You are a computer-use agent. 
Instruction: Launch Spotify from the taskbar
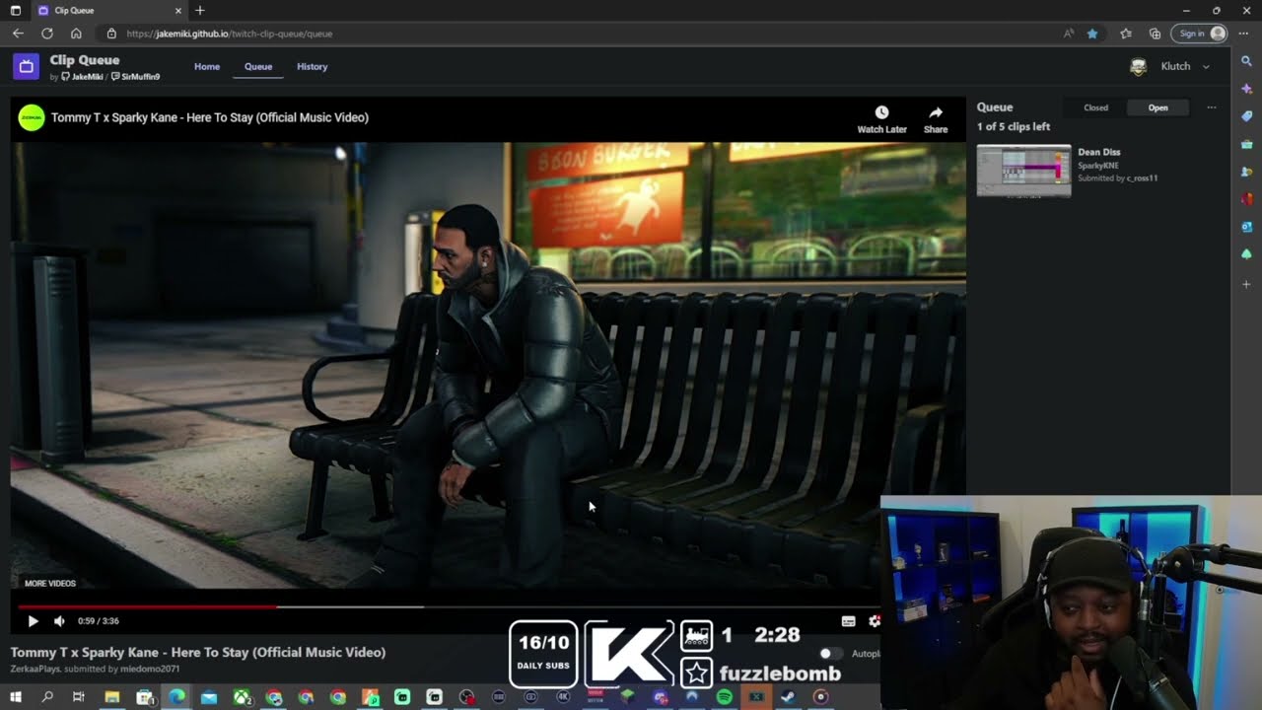coord(725,697)
